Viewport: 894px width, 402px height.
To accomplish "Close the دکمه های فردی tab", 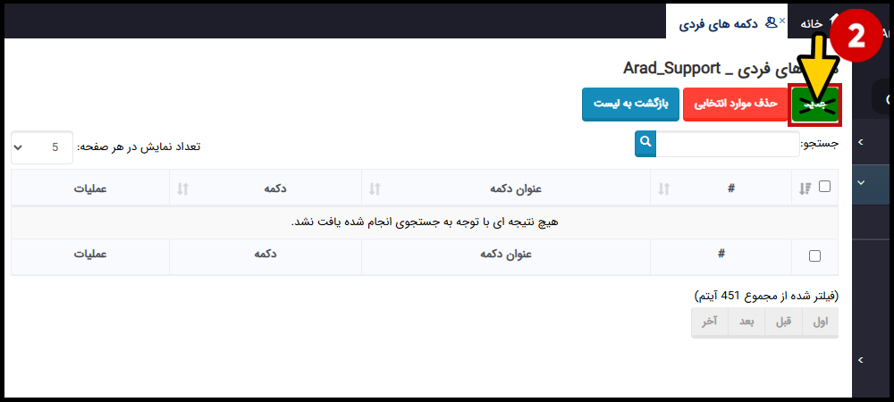I will click(x=782, y=21).
